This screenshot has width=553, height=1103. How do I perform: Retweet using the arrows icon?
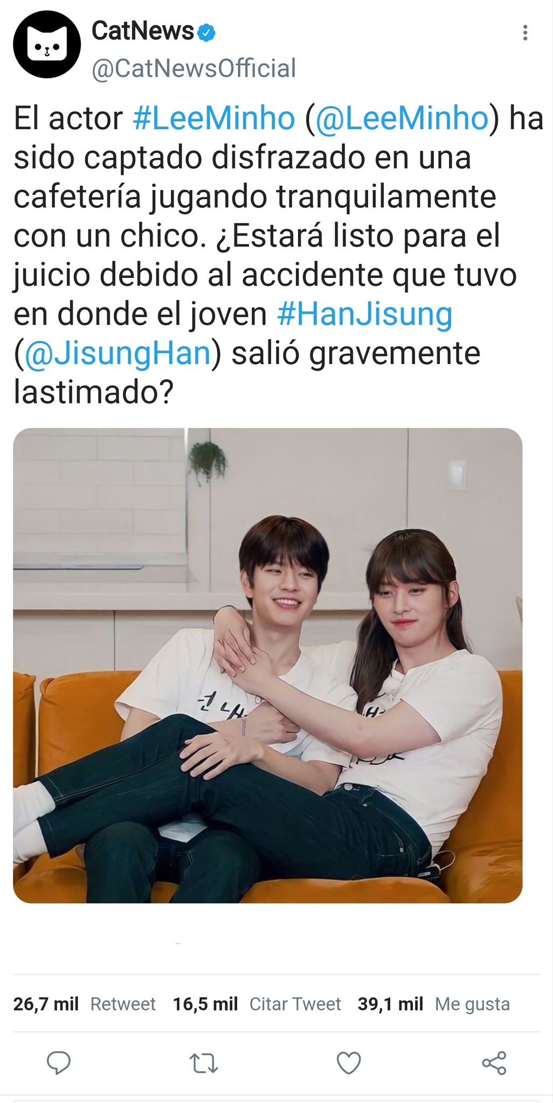[204, 1063]
